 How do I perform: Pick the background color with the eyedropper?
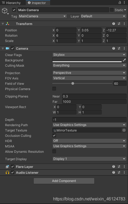point(124,60)
